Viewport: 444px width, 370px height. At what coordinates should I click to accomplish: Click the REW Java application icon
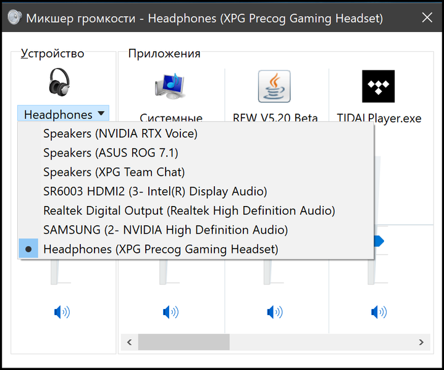(x=274, y=86)
